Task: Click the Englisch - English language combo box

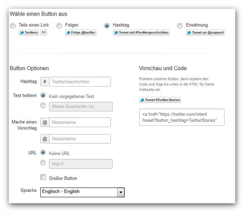Action: click(83, 192)
